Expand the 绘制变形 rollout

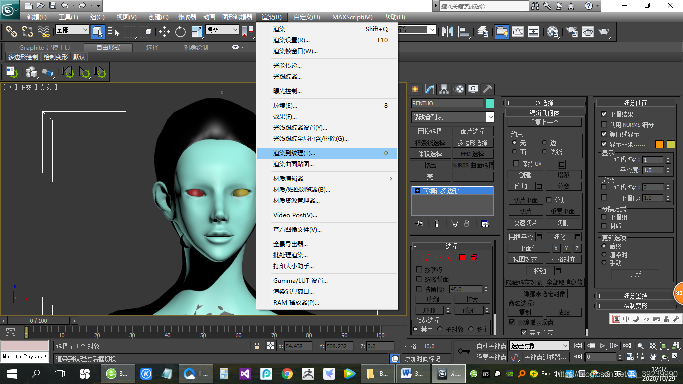[x=635, y=306]
